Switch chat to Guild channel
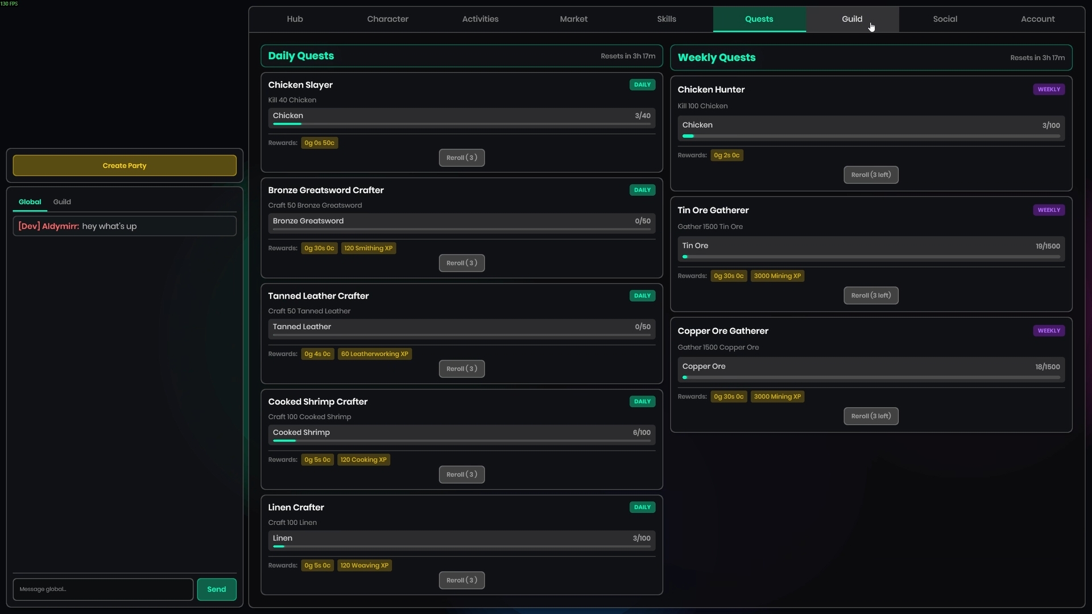Screen dimensions: 1092x614 tap(62, 202)
